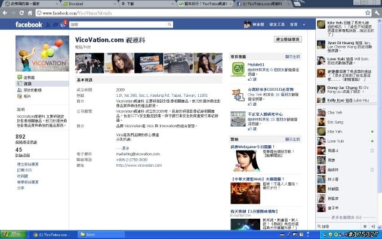382x239 pixels.
Task: Click the magnifier icon in Facebook search
Action: click(170, 24)
